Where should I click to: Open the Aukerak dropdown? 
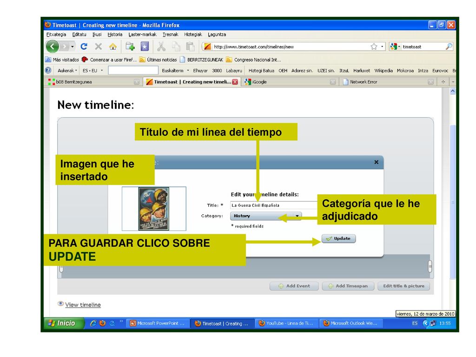pyautogui.click(x=67, y=71)
